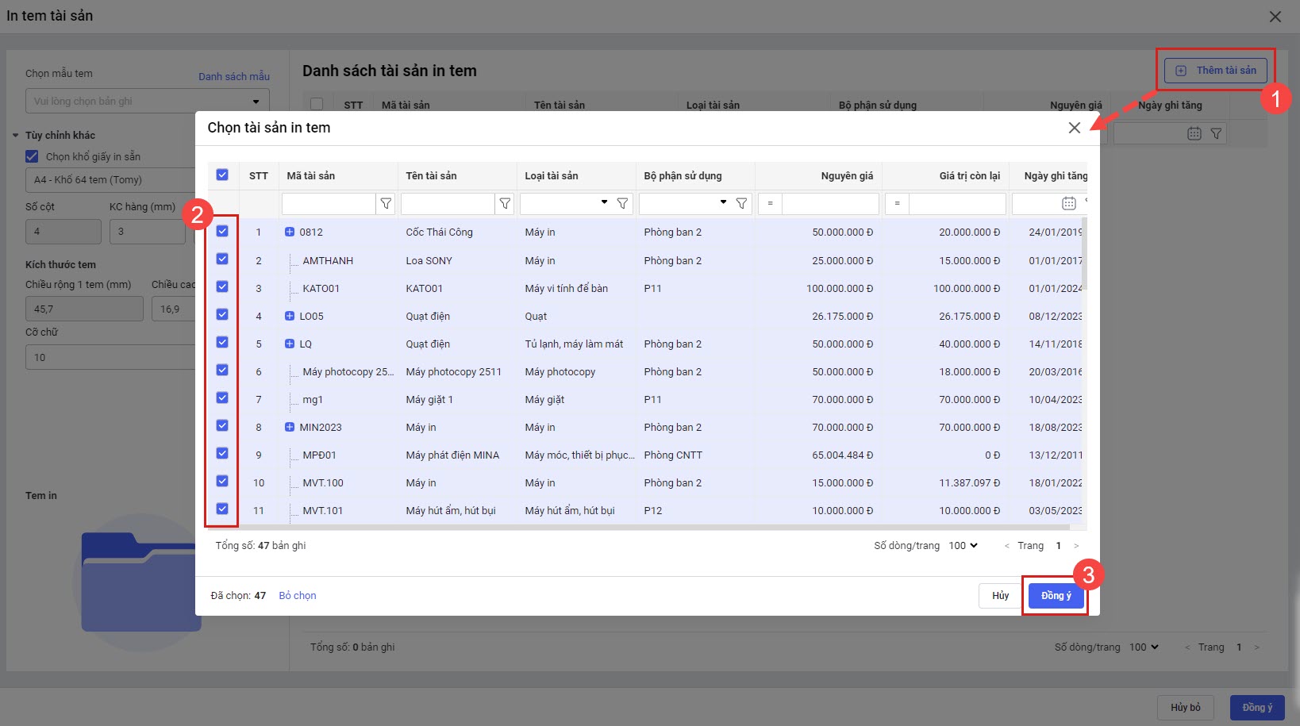Image resolution: width=1300 pixels, height=726 pixels.
Task: Sort by Nguyên giá column header
Action: point(847,176)
